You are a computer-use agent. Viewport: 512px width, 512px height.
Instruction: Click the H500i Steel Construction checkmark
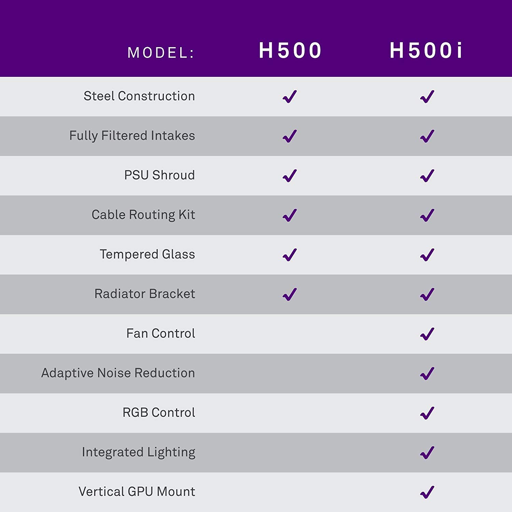[x=427, y=97]
